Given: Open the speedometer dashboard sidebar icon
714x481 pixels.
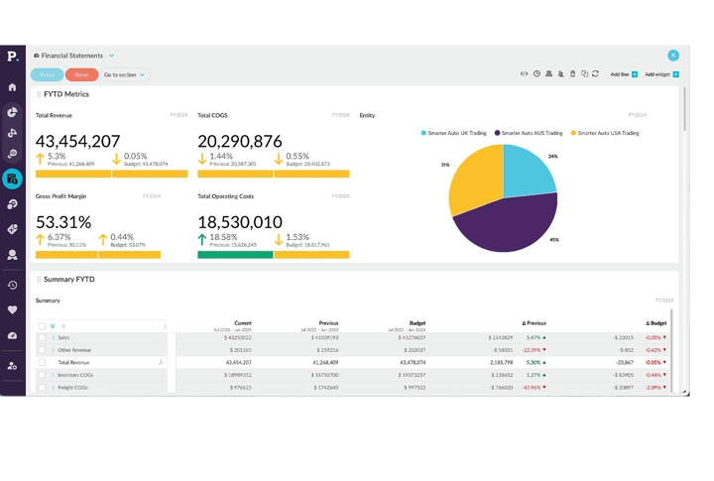Looking at the screenshot, I should point(13,336).
